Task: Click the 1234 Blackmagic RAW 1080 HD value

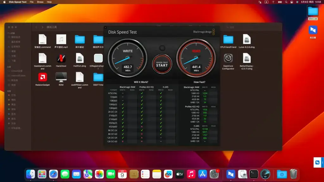Action: tap(205, 93)
